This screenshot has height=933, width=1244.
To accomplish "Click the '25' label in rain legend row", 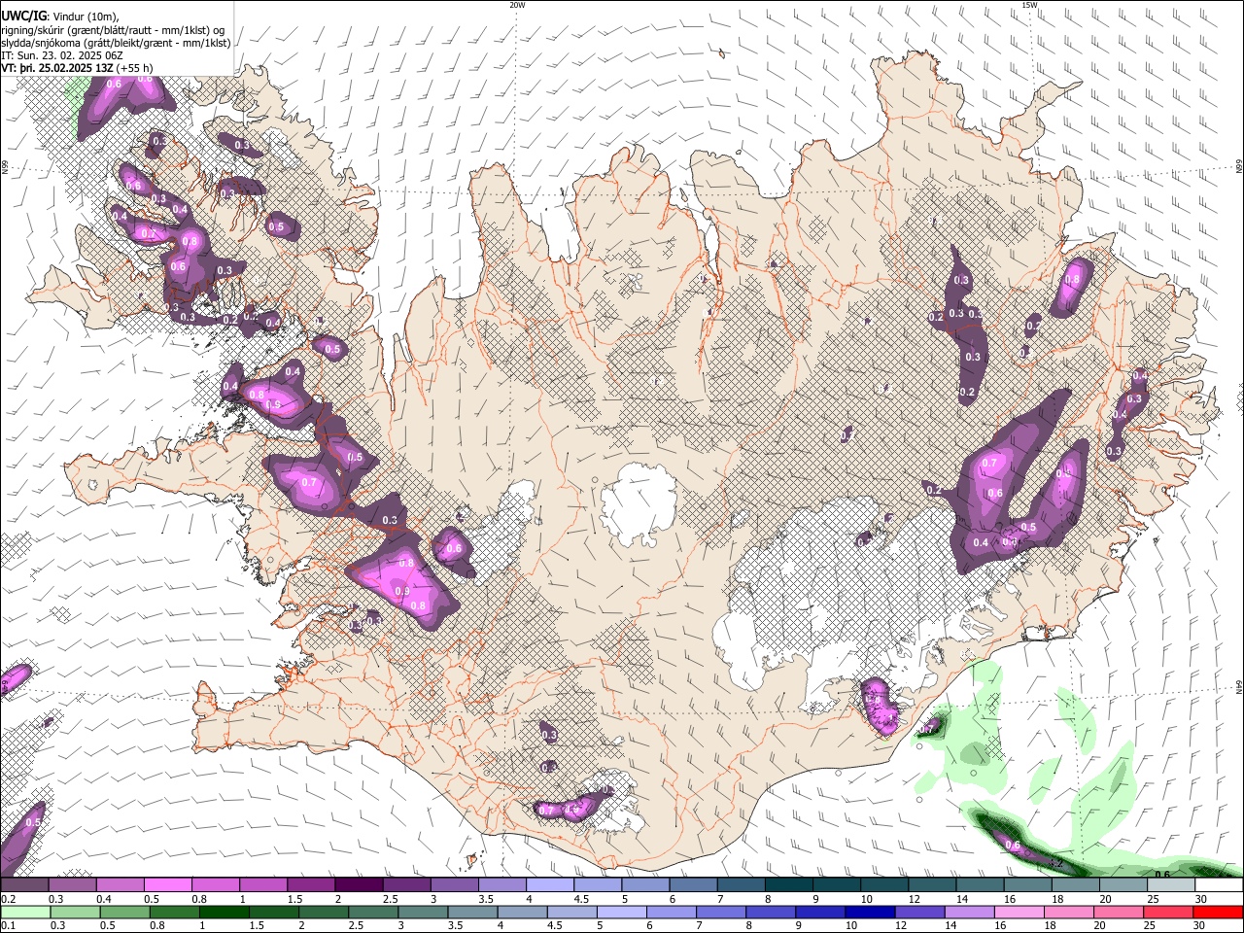I will tap(1151, 926).
